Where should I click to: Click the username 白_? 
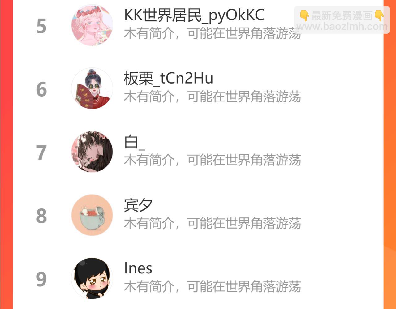[x=134, y=143]
